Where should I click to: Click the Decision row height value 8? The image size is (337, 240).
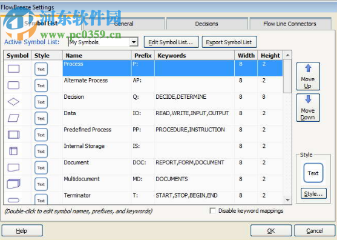pyautogui.click(x=264, y=96)
